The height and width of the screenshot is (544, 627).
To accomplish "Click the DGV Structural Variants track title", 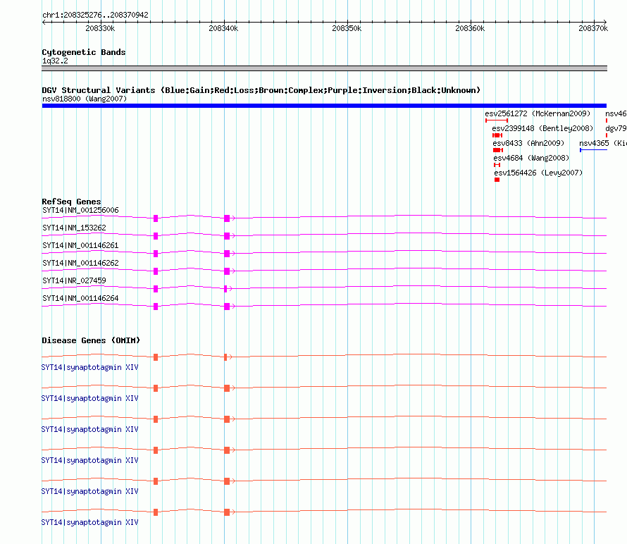I will pos(261,90).
